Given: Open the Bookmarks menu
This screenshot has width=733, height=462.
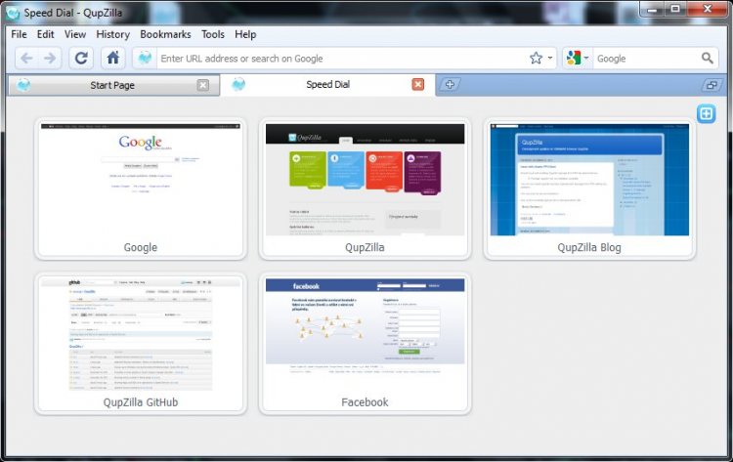Looking at the screenshot, I should tap(165, 34).
